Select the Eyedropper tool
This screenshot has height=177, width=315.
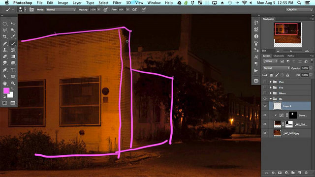13,36
